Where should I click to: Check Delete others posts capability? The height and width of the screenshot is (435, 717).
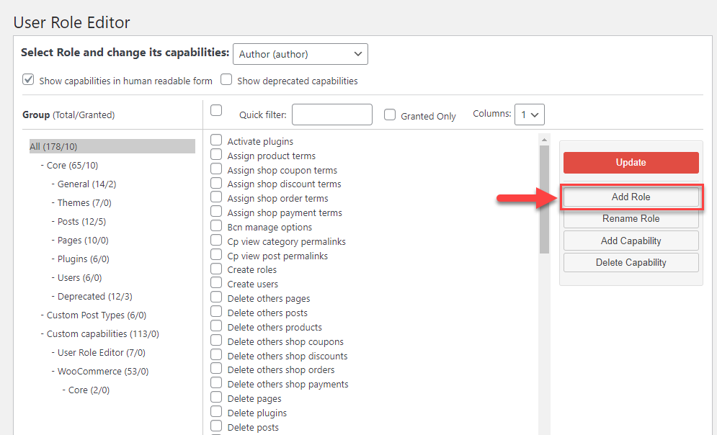point(216,312)
